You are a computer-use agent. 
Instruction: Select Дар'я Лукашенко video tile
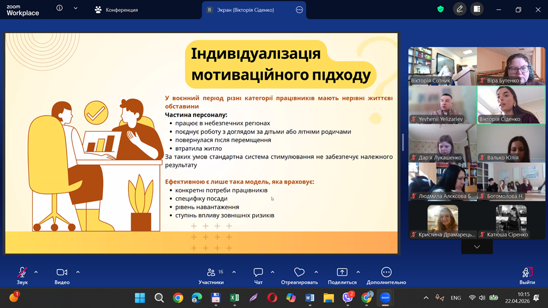(x=443, y=143)
